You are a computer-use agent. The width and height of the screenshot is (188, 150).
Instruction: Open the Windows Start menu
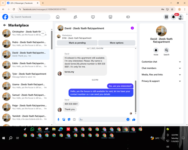point(3,138)
